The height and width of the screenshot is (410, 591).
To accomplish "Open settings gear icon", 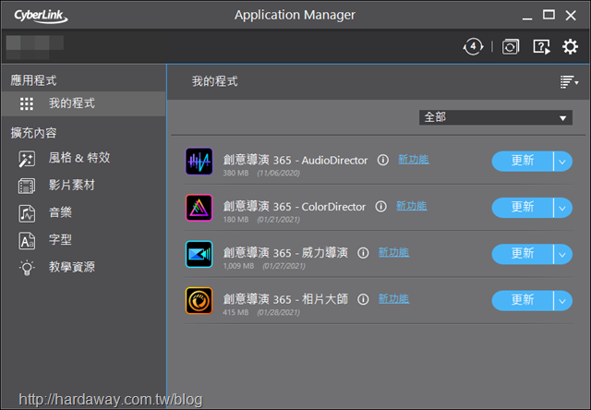I will point(570,47).
